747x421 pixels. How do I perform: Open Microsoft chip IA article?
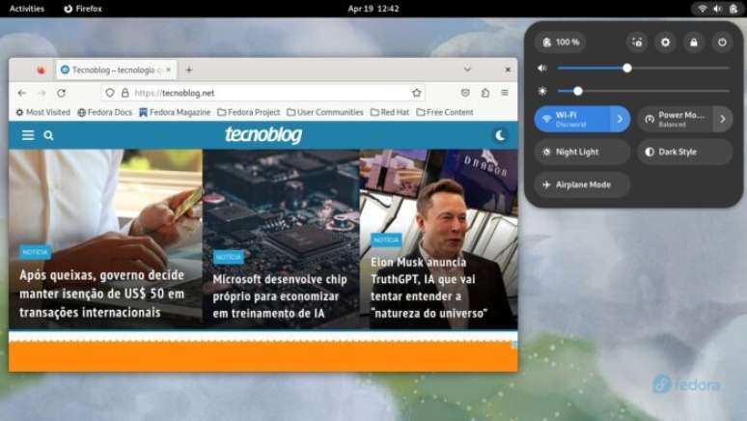(x=280, y=296)
